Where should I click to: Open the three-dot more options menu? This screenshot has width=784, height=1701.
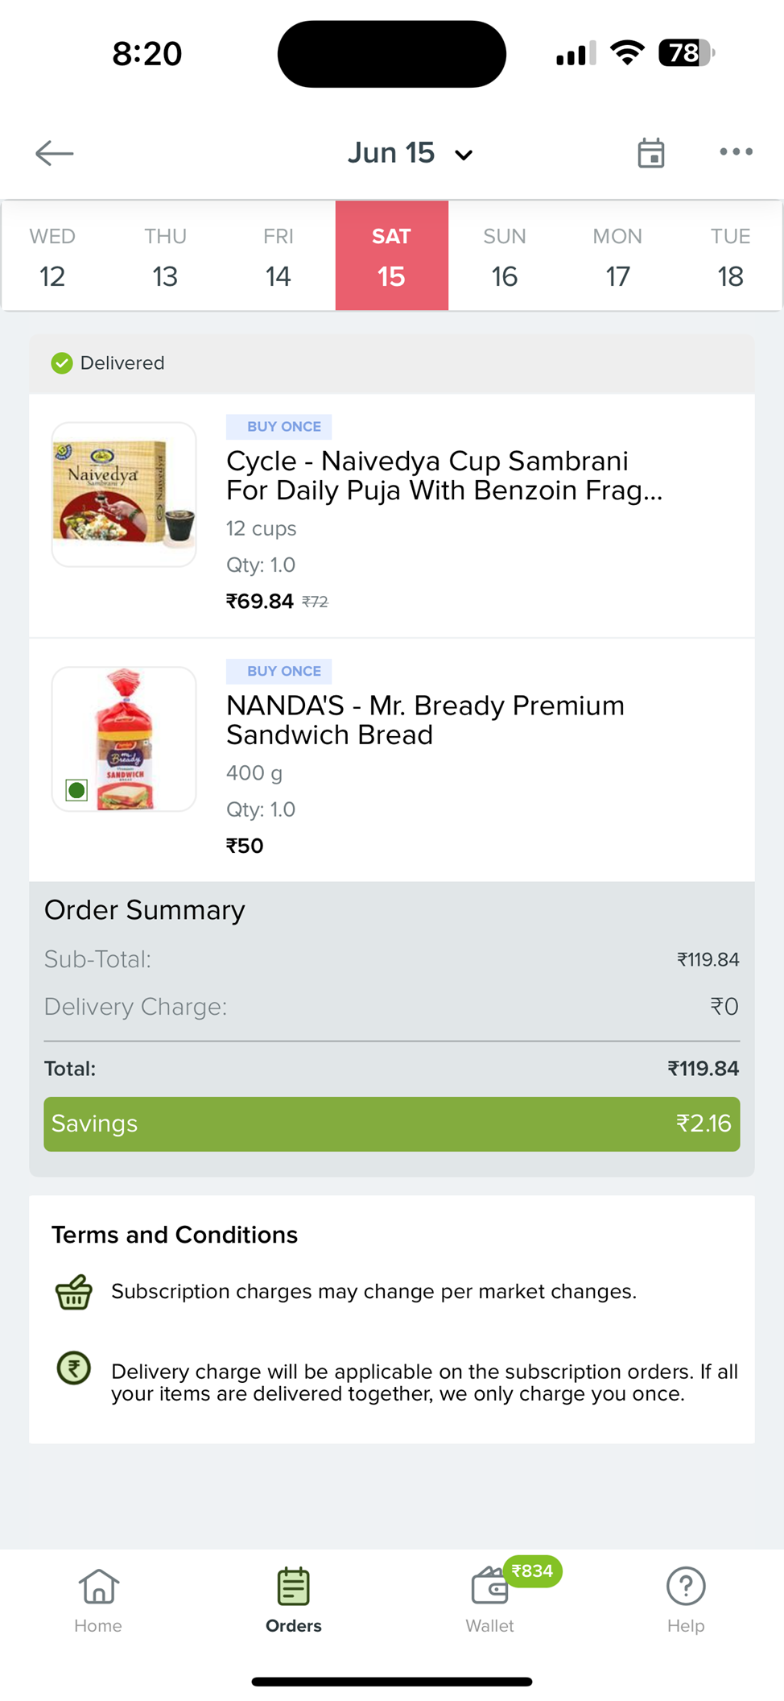coord(736,151)
